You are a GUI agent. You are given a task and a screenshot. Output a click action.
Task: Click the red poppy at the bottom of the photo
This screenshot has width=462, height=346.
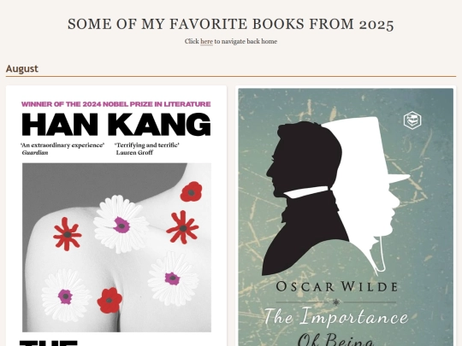click(x=110, y=301)
